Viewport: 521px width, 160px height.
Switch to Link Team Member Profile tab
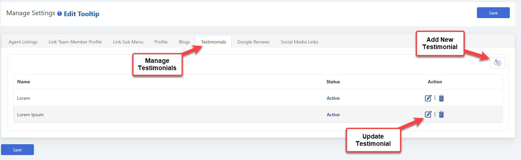click(75, 42)
